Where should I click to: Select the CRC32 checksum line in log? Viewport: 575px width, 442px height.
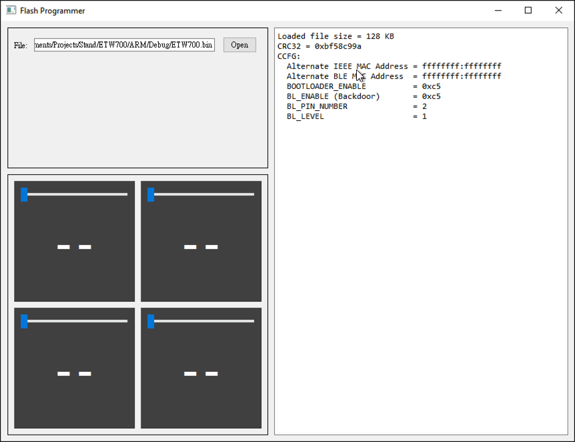320,46
